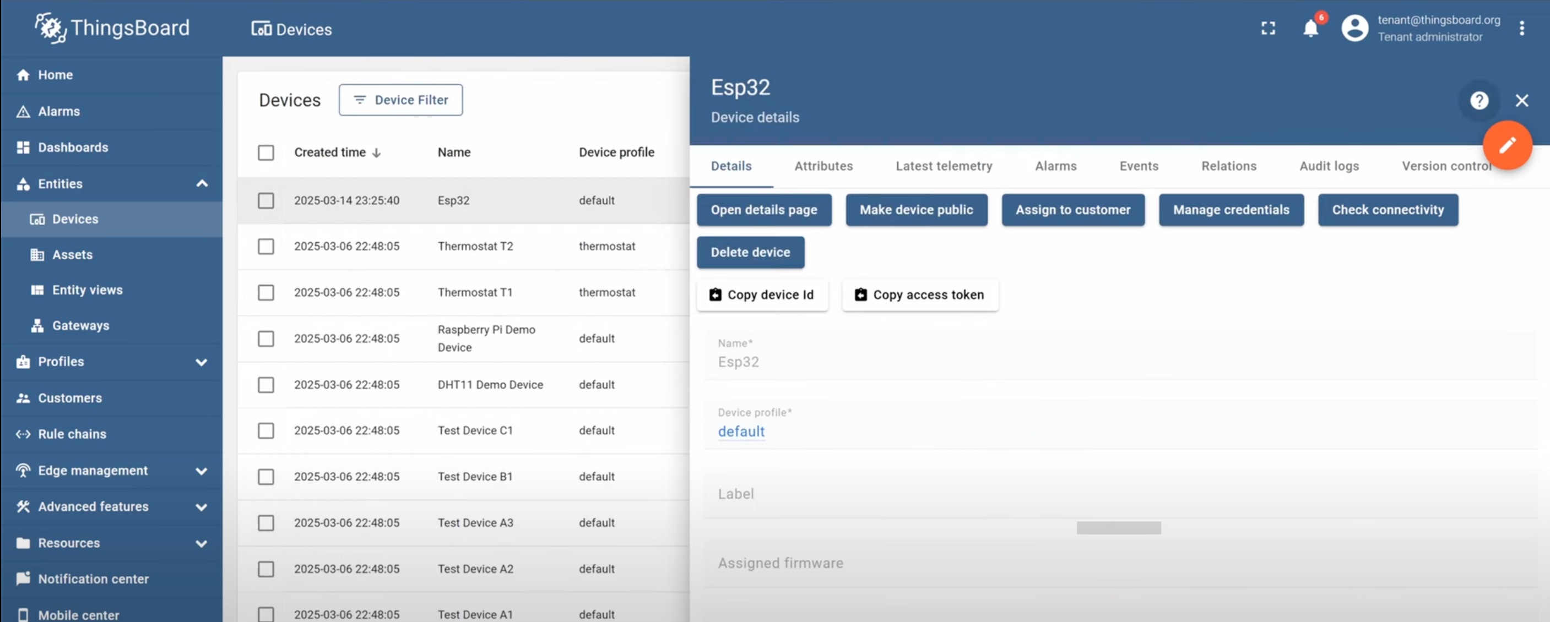Click Check connectivity button

[1388, 210]
